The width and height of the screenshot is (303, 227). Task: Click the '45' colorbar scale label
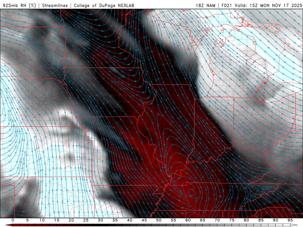(144, 220)
